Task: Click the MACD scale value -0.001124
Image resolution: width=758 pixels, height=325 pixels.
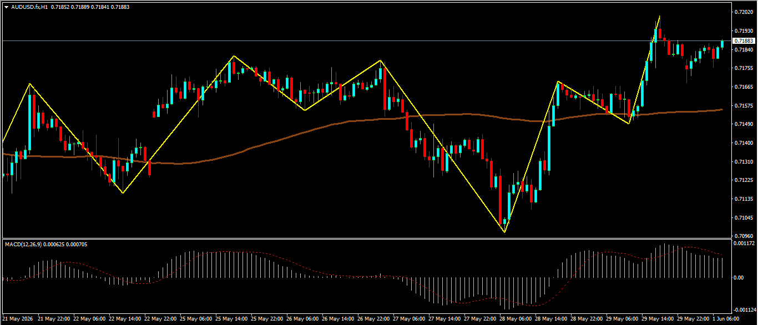Action: coord(744,310)
